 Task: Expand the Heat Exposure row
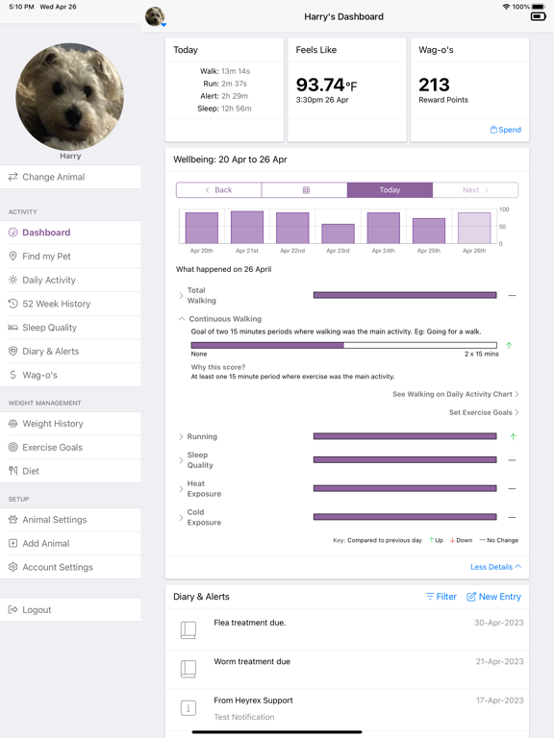pos(181,488)
